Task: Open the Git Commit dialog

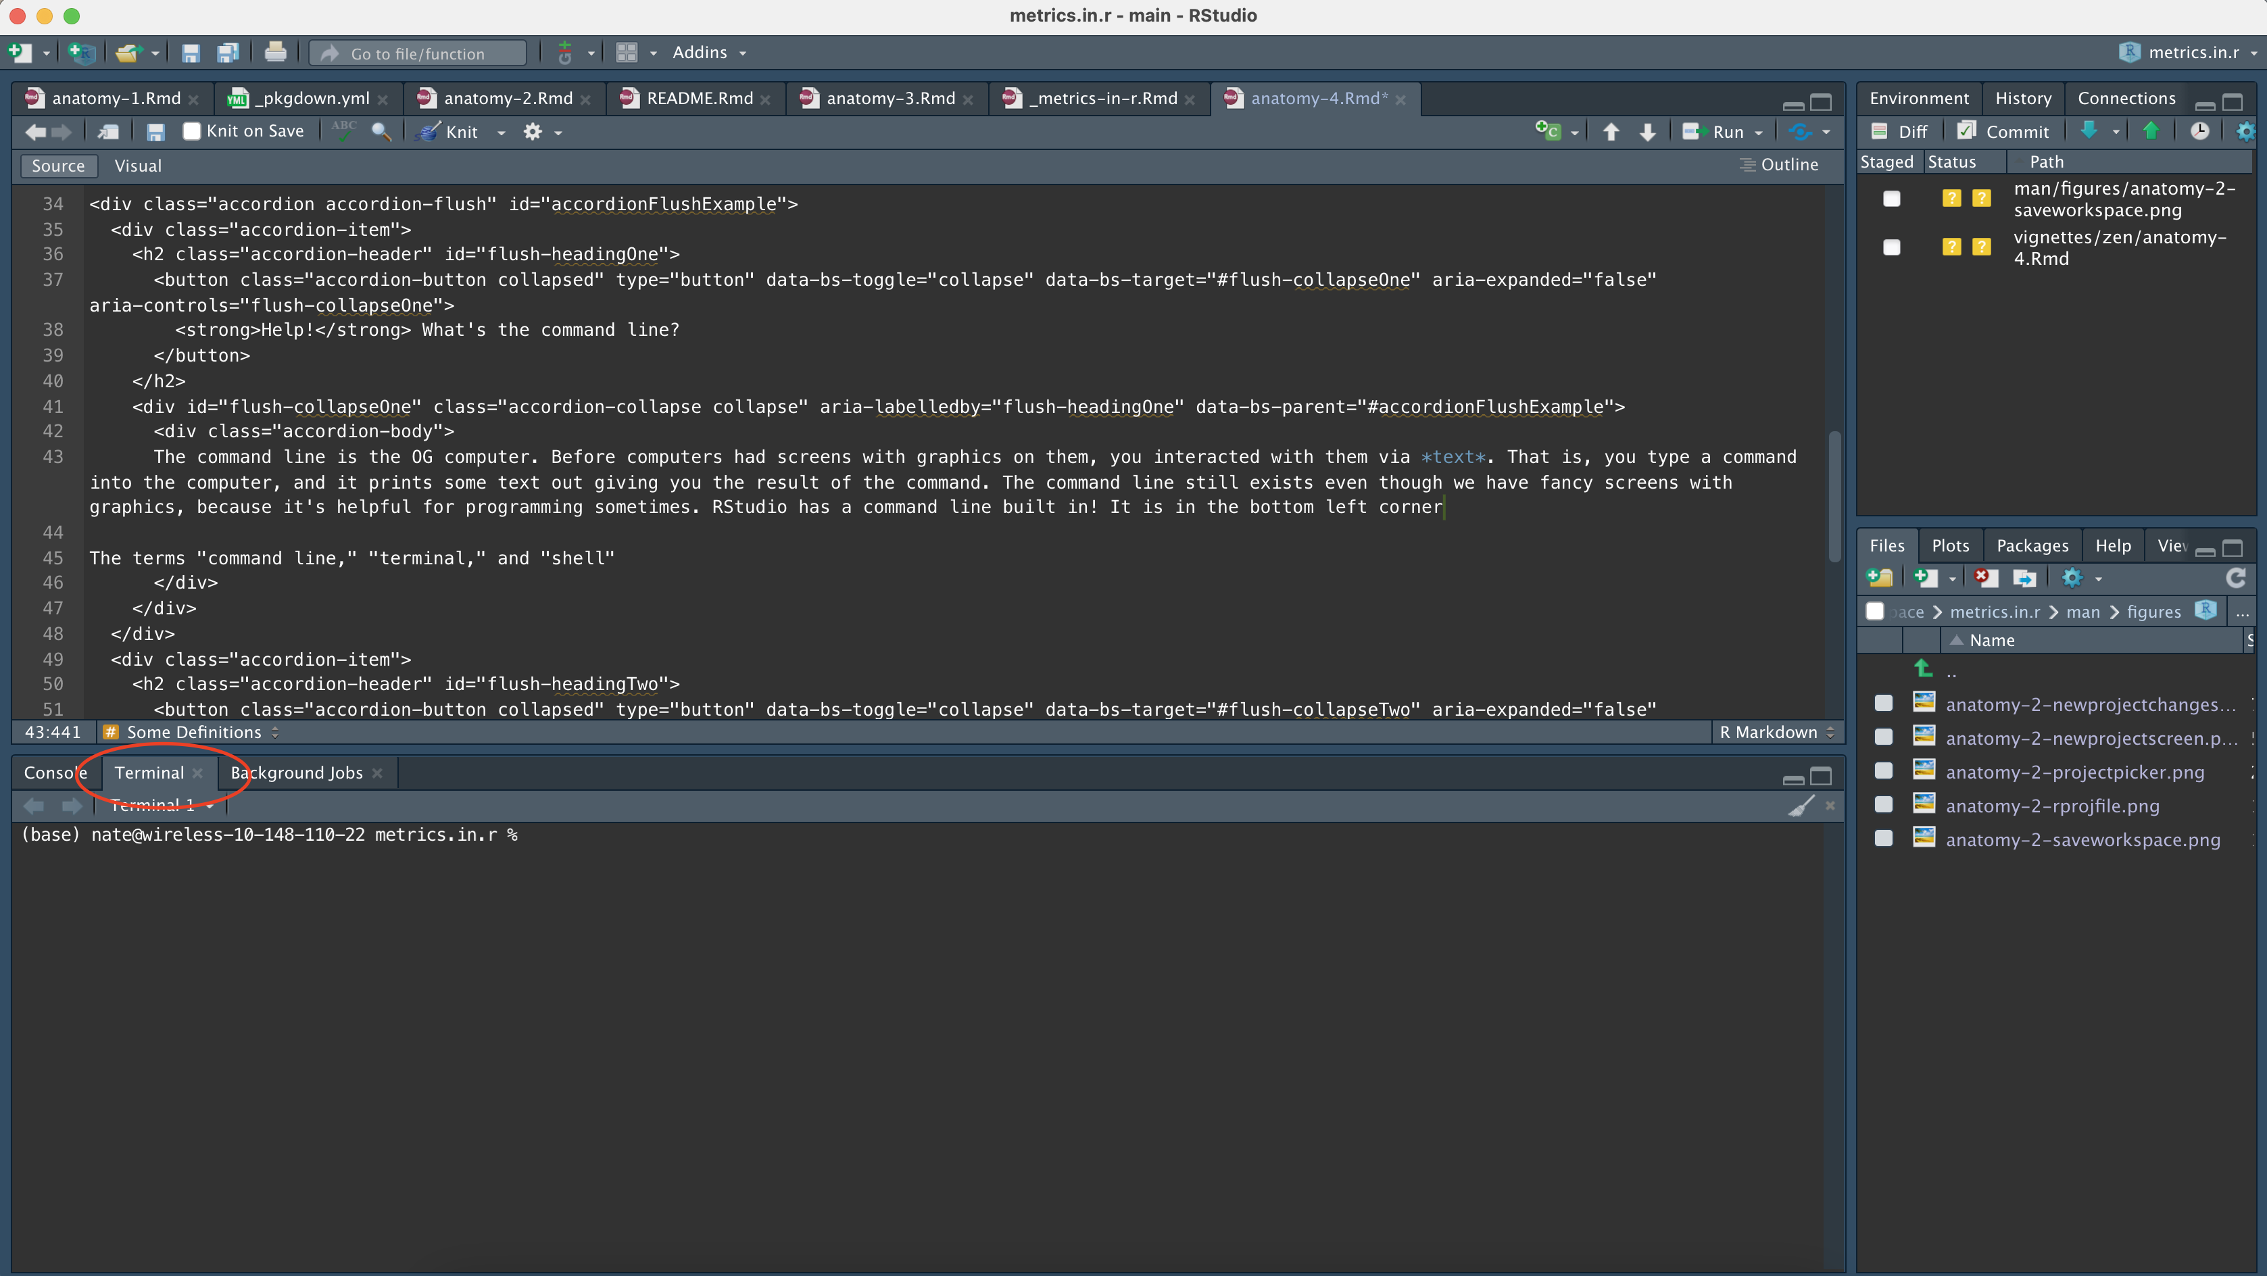Action: pos(2002,132)
